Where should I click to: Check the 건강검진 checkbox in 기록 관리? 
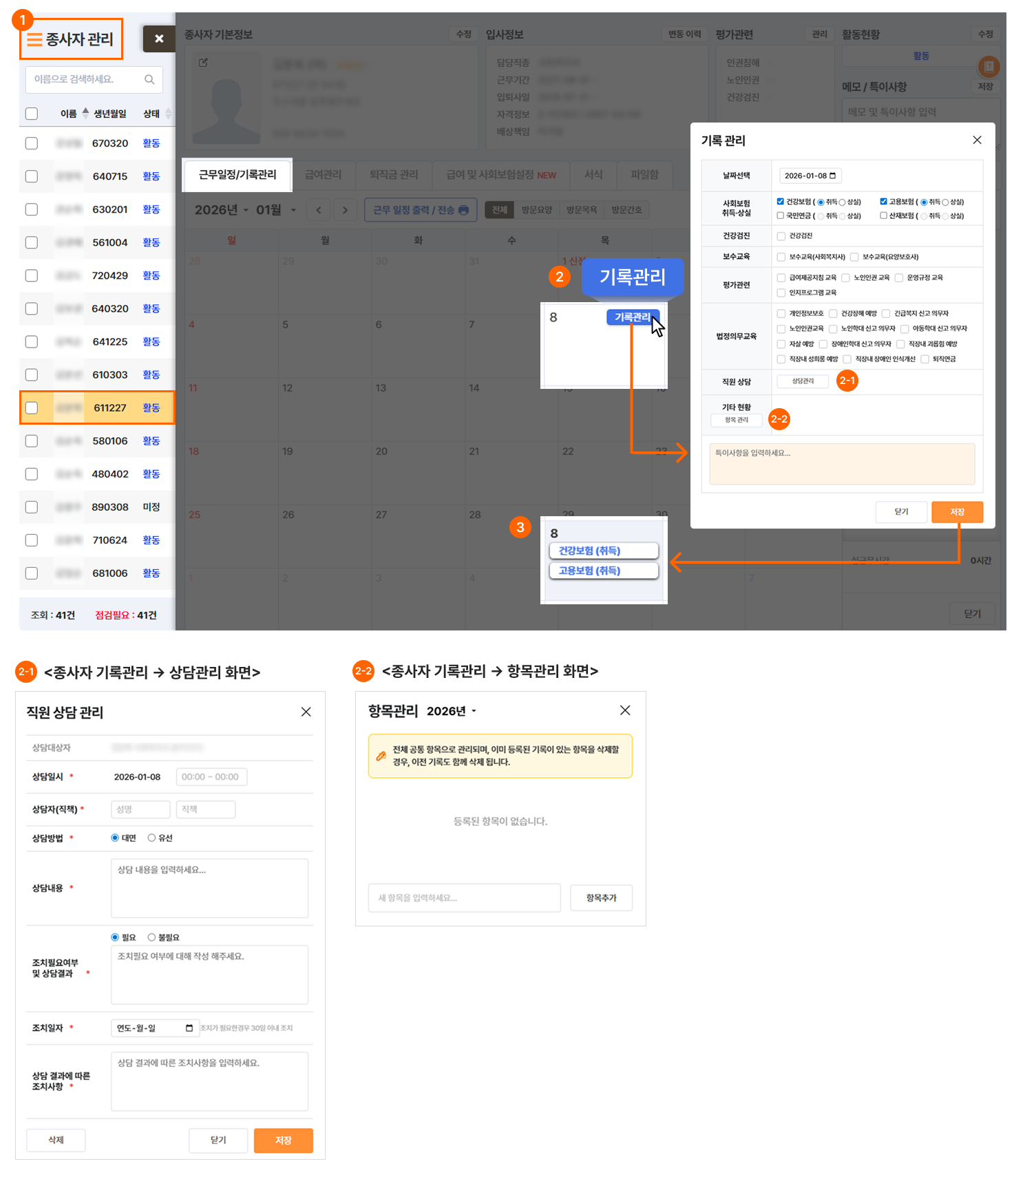click(x=781, y=236)
